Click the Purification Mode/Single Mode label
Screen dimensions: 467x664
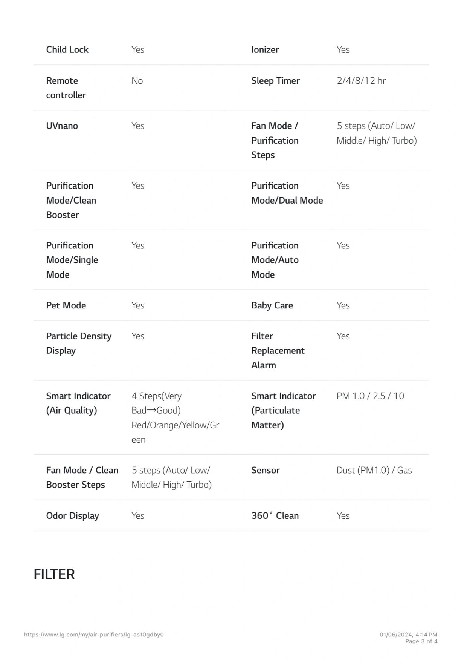pos(72,260)
